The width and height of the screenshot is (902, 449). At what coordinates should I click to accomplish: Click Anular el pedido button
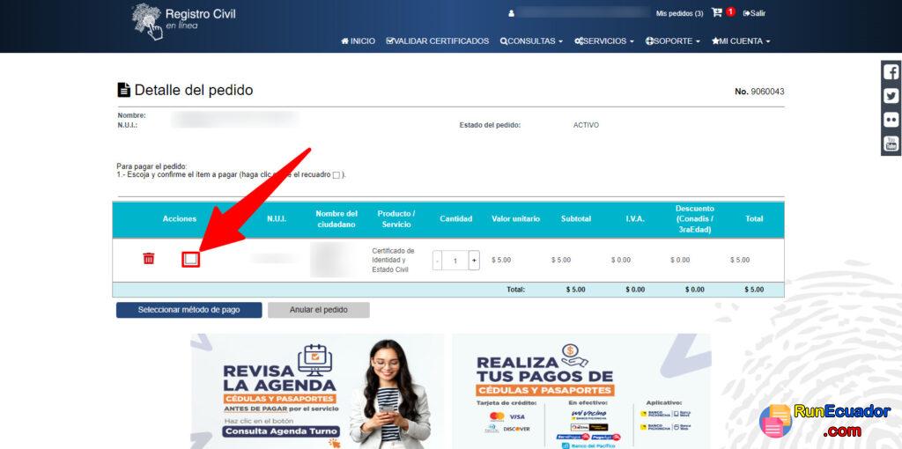(319, 310)
